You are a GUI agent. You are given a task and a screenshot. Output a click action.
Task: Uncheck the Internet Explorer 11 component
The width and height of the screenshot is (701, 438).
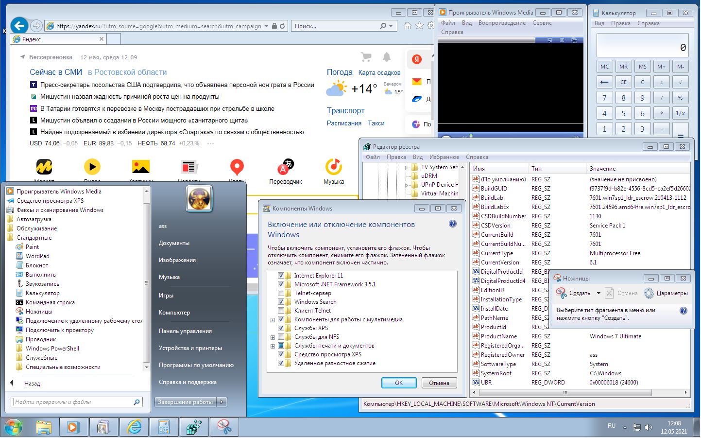click(x=281, y=276)
